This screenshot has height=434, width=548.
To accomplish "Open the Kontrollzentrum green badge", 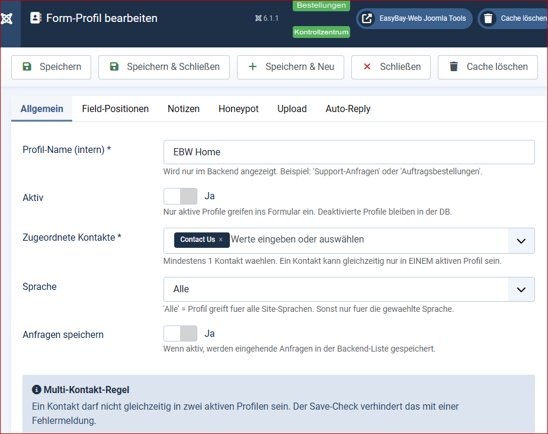I will coord(321,32).
